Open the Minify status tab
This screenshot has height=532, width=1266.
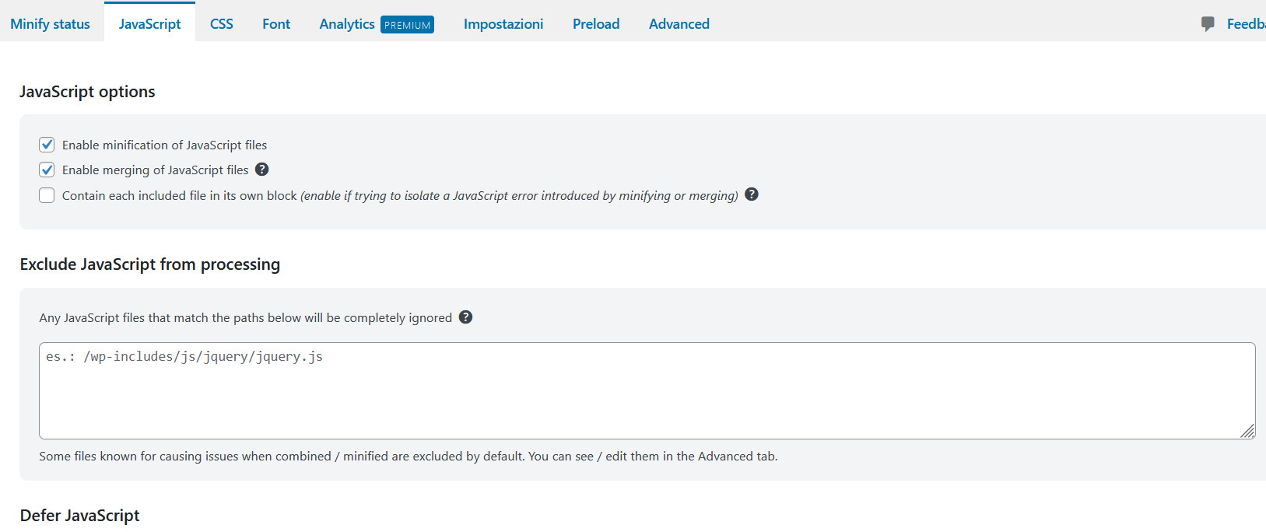(50, 24)
